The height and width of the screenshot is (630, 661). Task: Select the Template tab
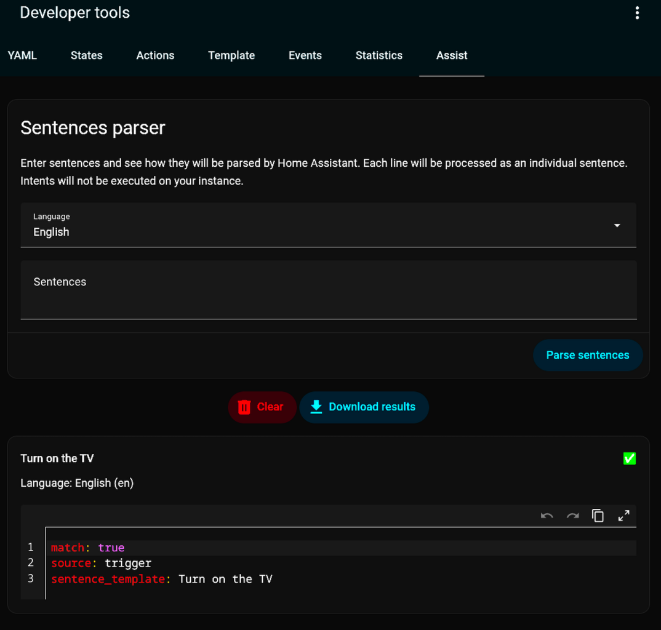231,55
